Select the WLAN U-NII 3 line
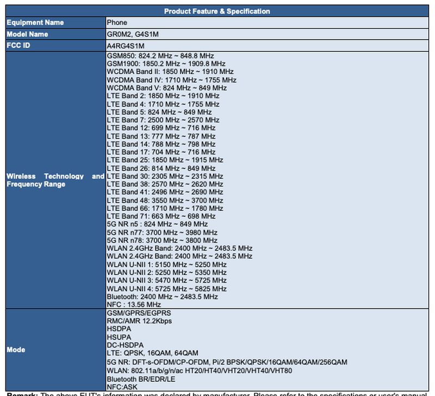The image size is (435, 396). [167, 280]
